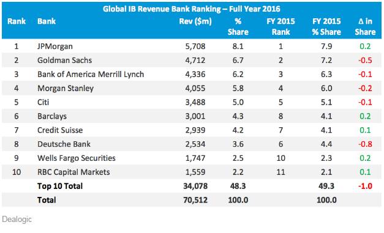
Task: Click the Bank column header
Action: point(47,21)
